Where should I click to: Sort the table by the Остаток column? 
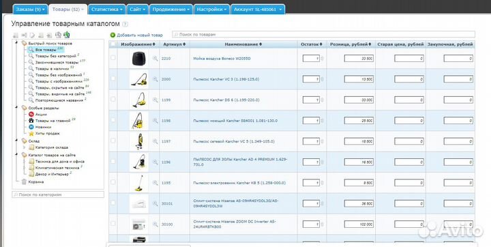coord(312,44)
